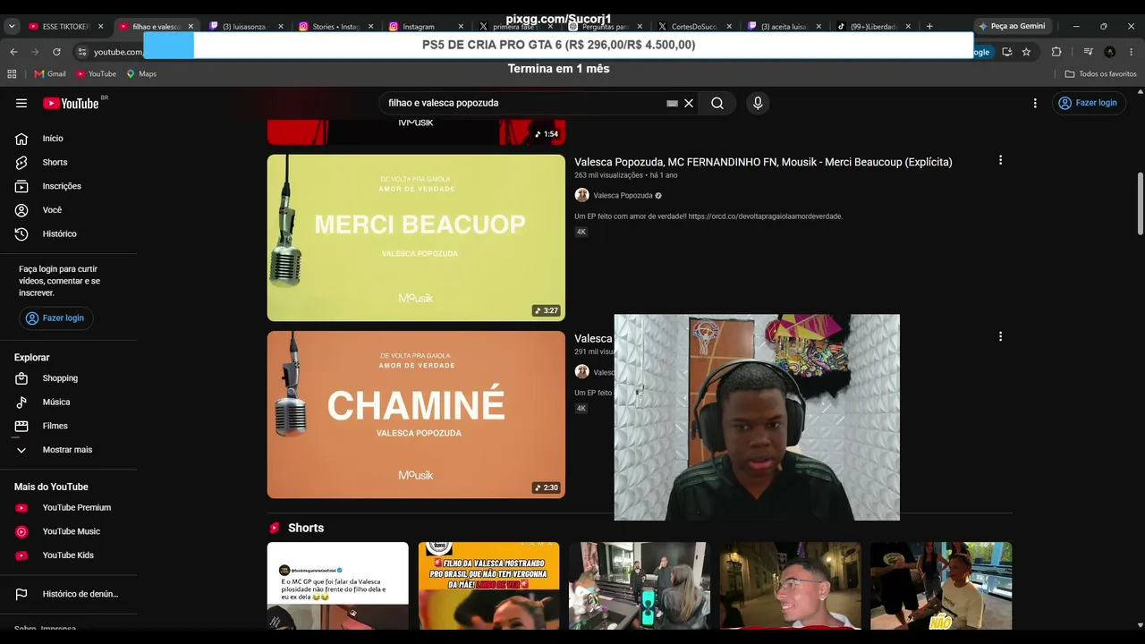Open the Chrome three-dot menu

pyautogui.click(x=1132, y=52)
